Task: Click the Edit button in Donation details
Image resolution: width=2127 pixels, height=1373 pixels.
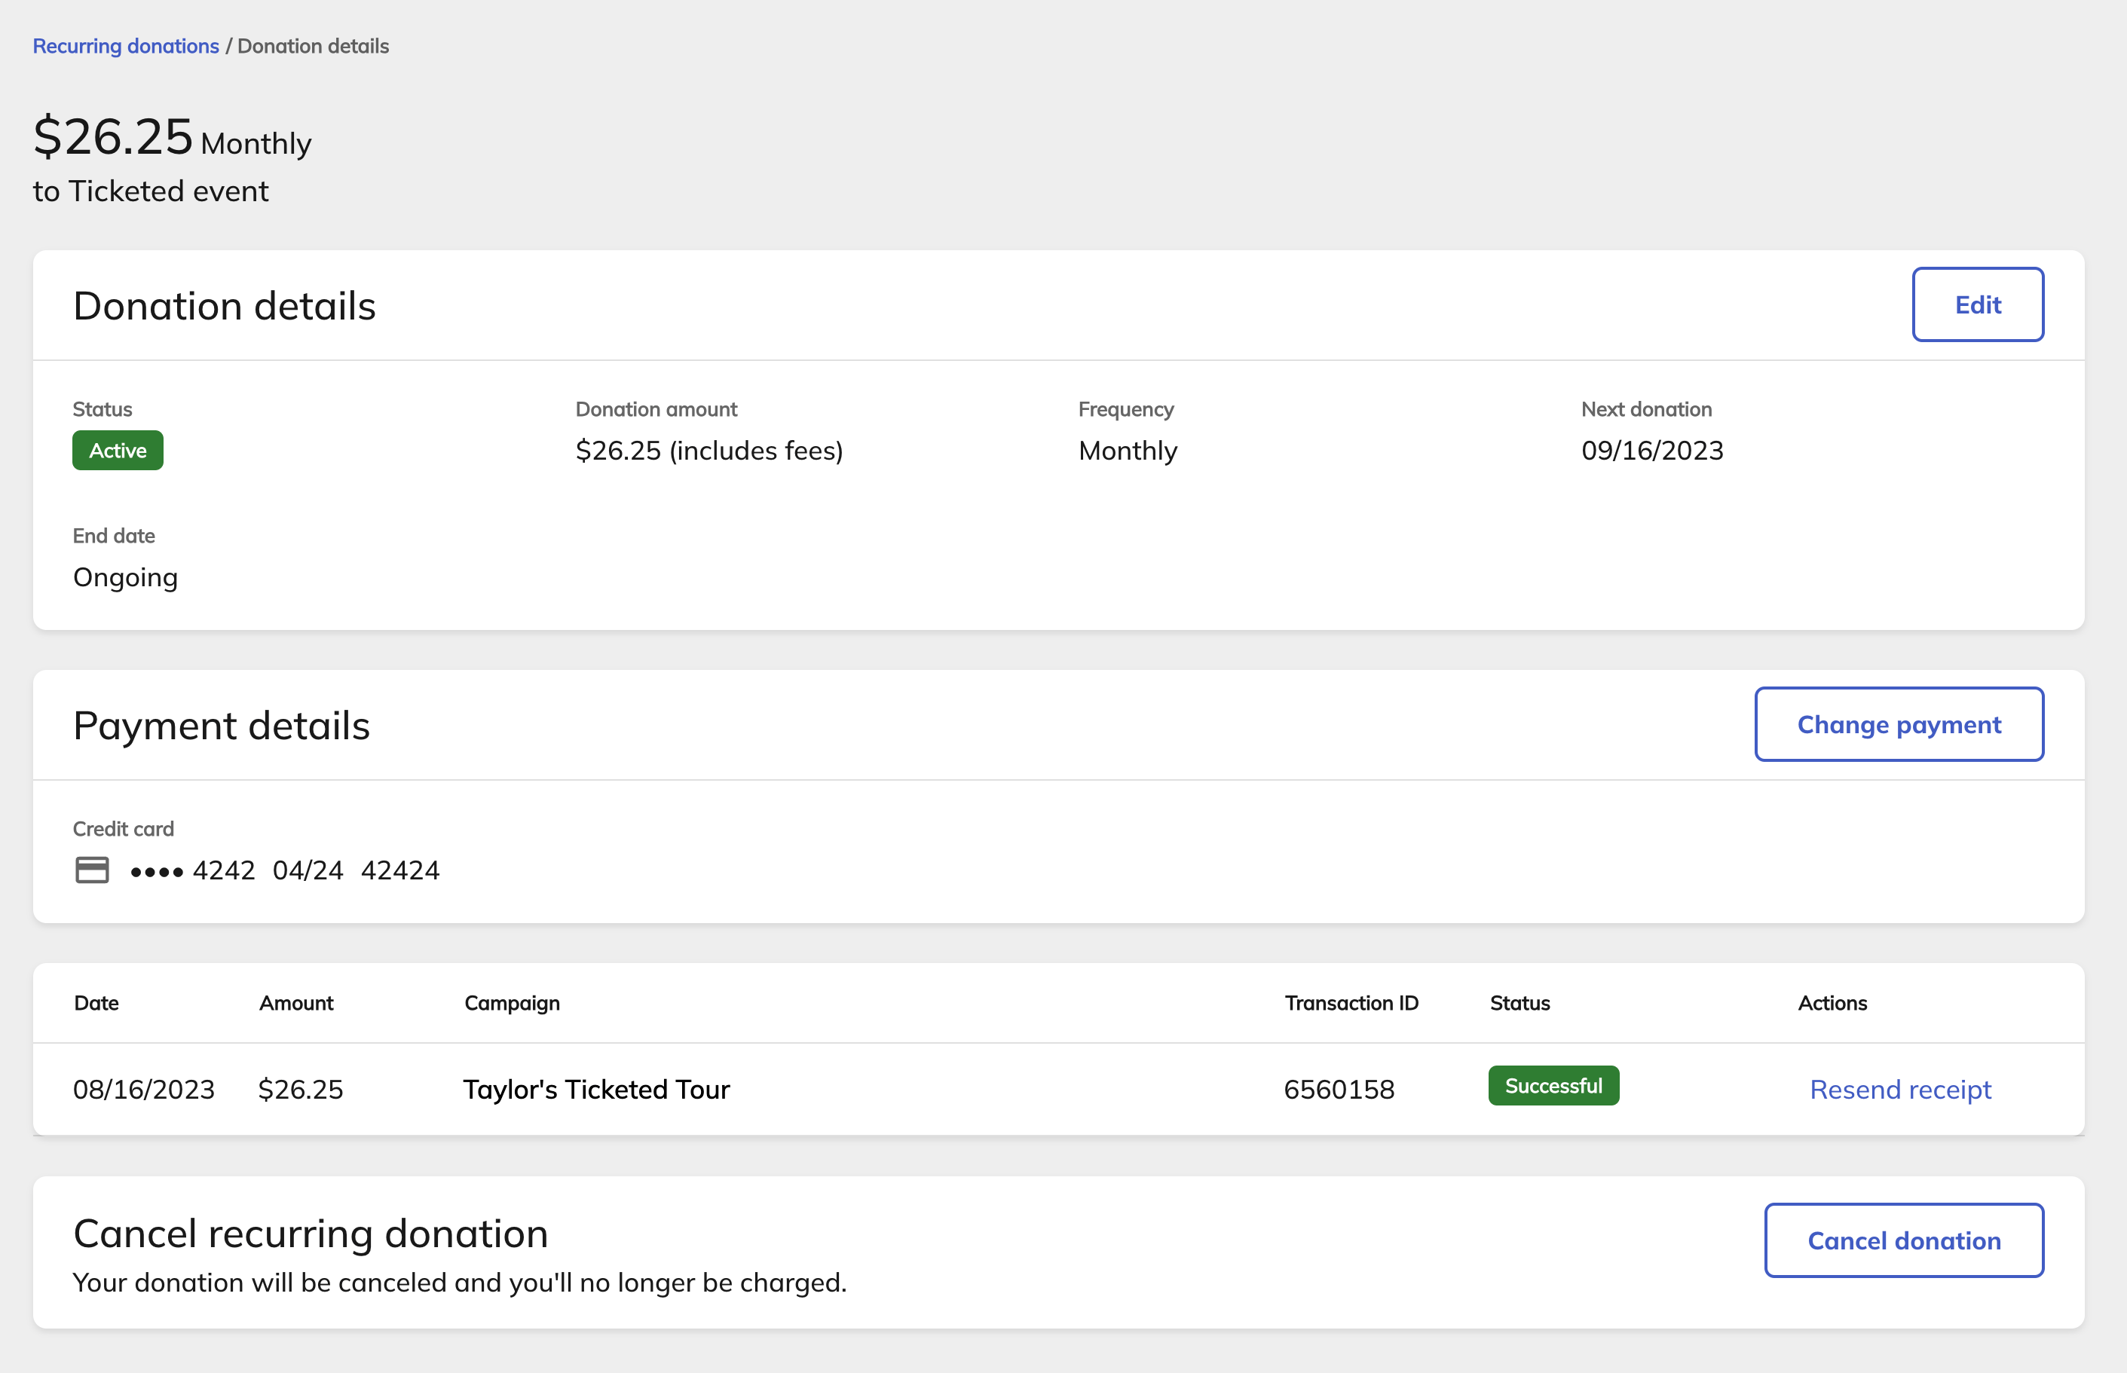Action: [1977, 305]
